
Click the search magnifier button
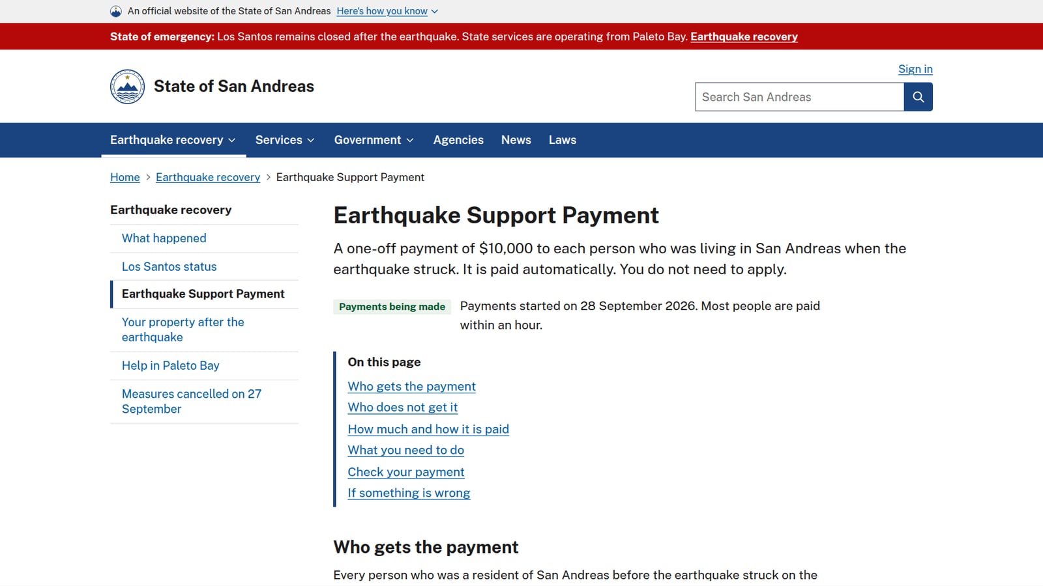point(918,97)
